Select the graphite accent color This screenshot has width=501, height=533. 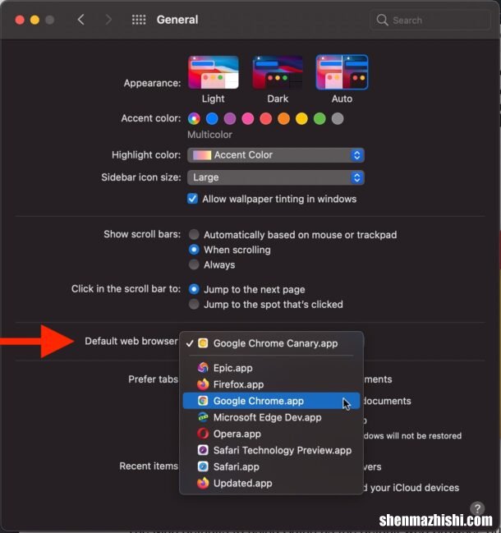click(338, 118)
